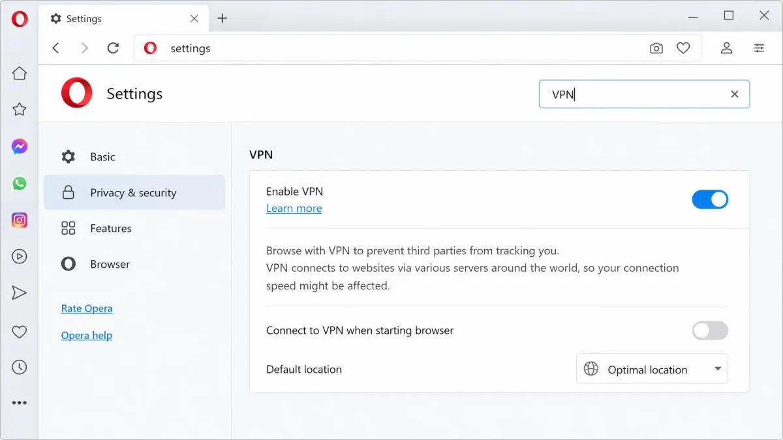
Task: Open a new tab with plus
Action: [x=223, y=18]
